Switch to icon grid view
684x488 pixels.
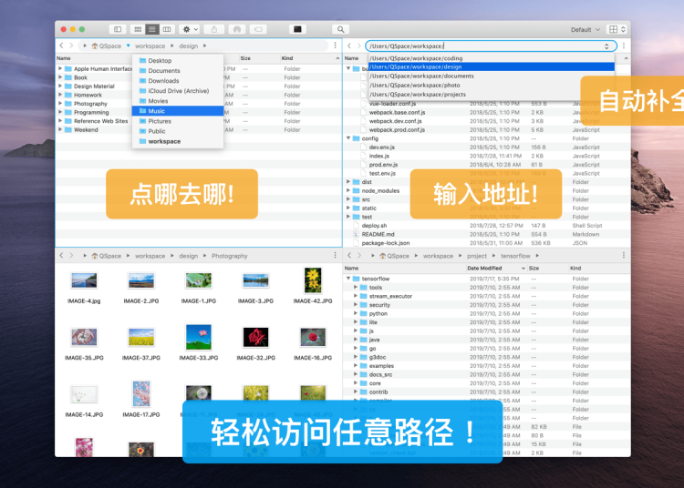[x=138, y=30]
